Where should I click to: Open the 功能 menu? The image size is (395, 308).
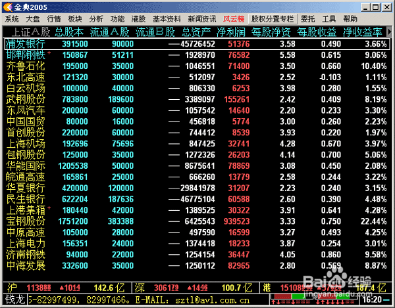[117, 19]
